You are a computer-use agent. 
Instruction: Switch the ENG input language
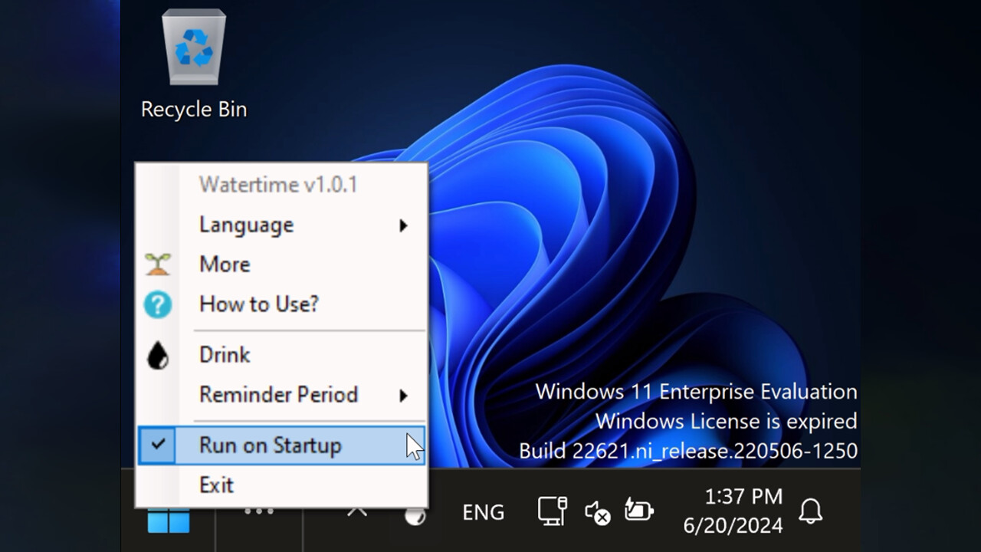[482, 512]
